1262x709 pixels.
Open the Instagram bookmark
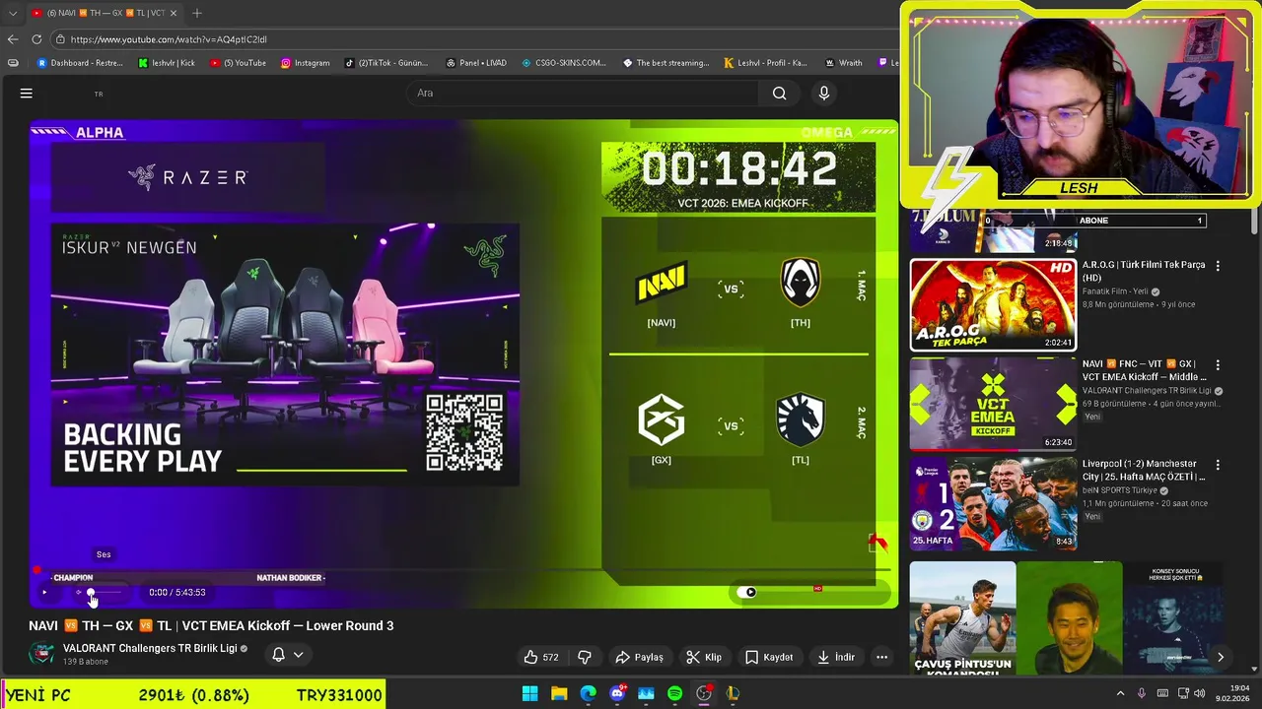coord(305,63)
